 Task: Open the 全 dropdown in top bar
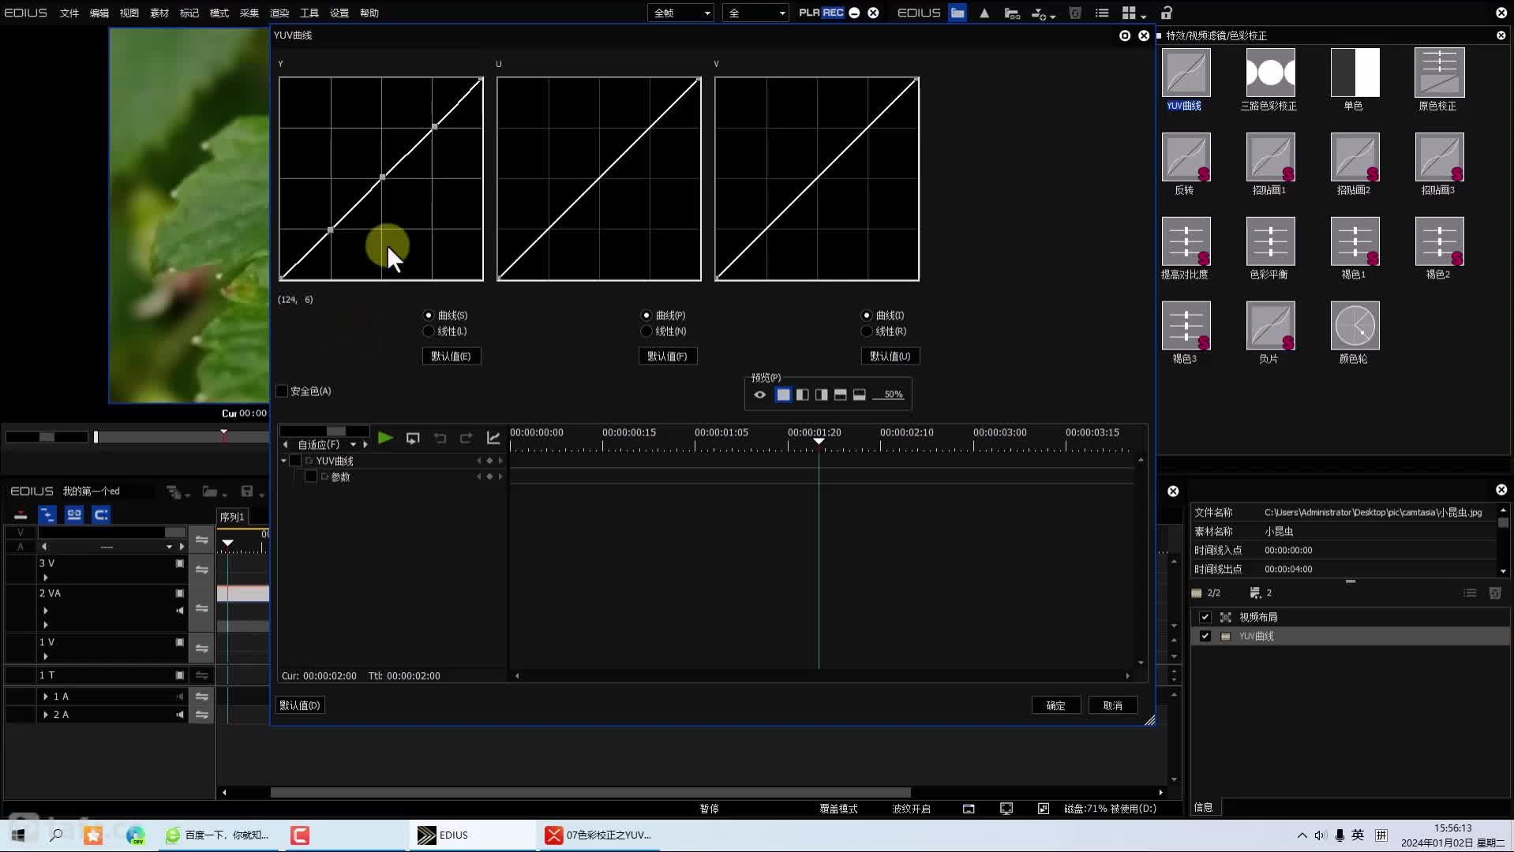coord(755,13)
